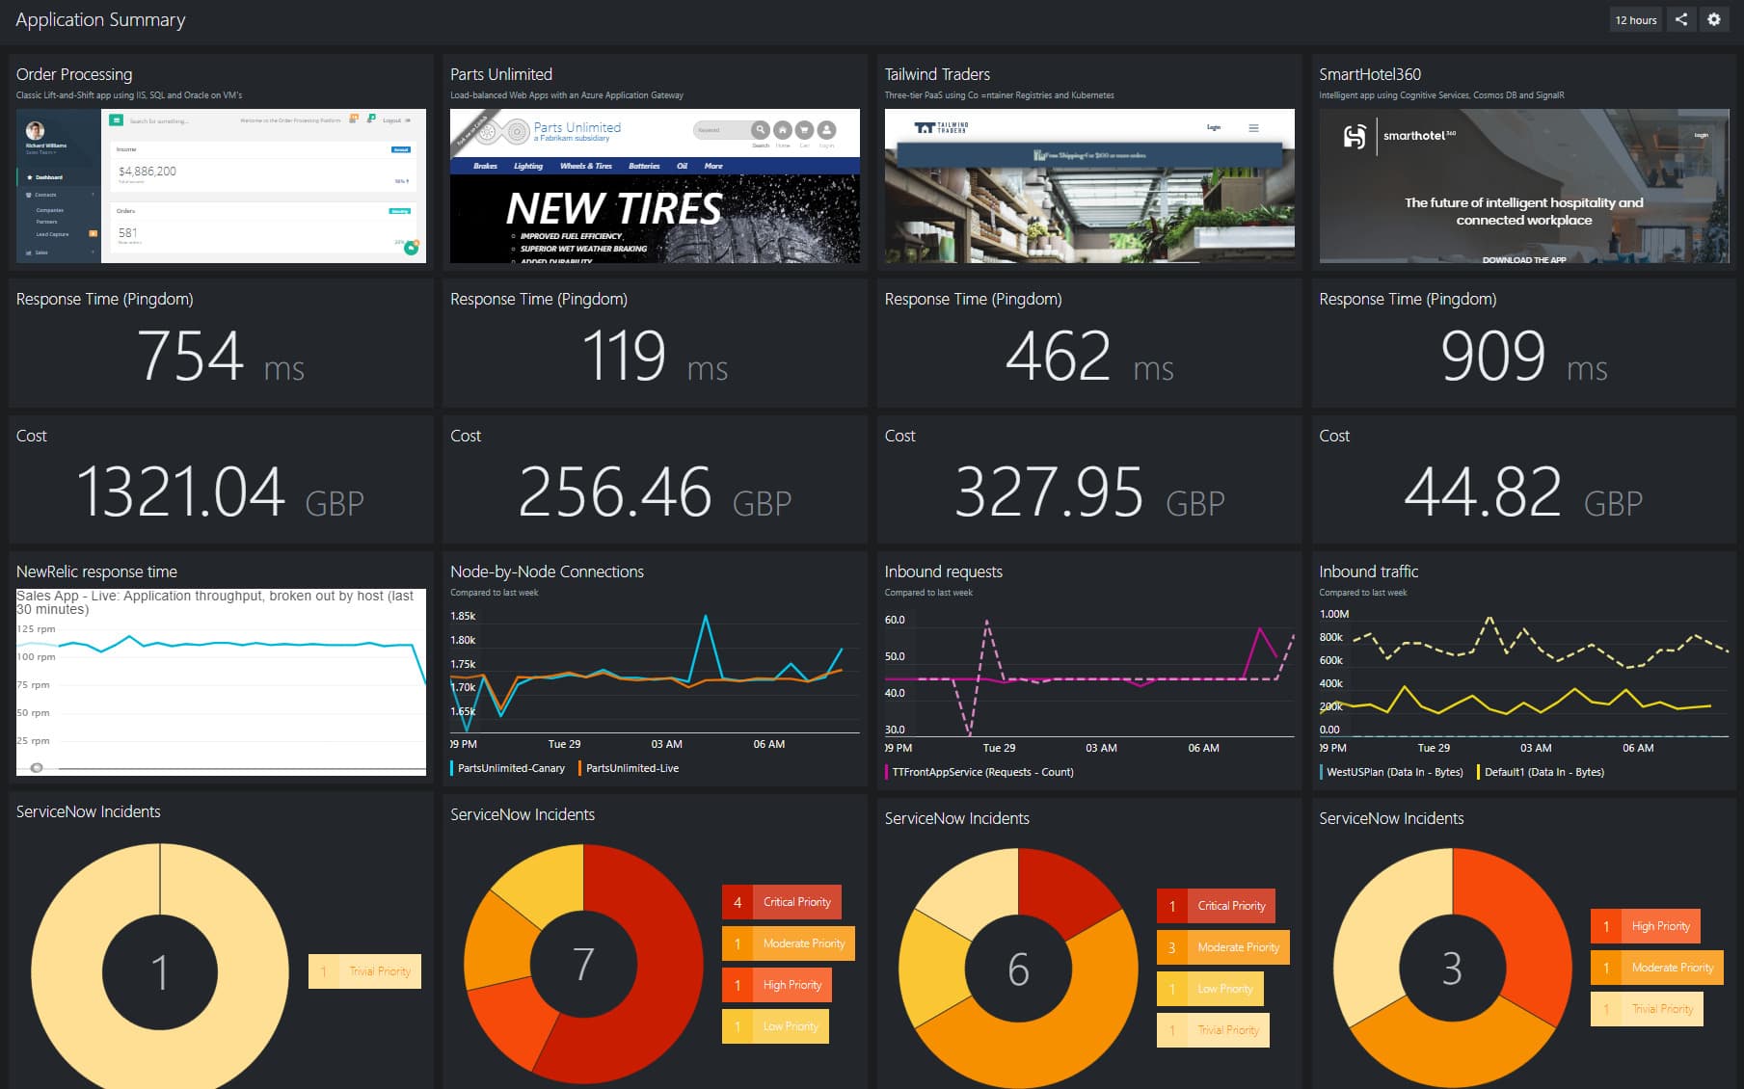Click the 256.46 GBP cost value
This screenshot has width=1744, height=1089.
click(655, 492)
